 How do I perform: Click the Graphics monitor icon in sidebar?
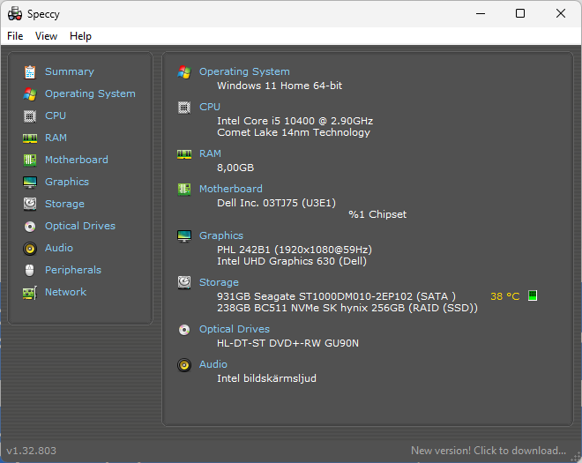pyautogui.click(x=30, y=182)
